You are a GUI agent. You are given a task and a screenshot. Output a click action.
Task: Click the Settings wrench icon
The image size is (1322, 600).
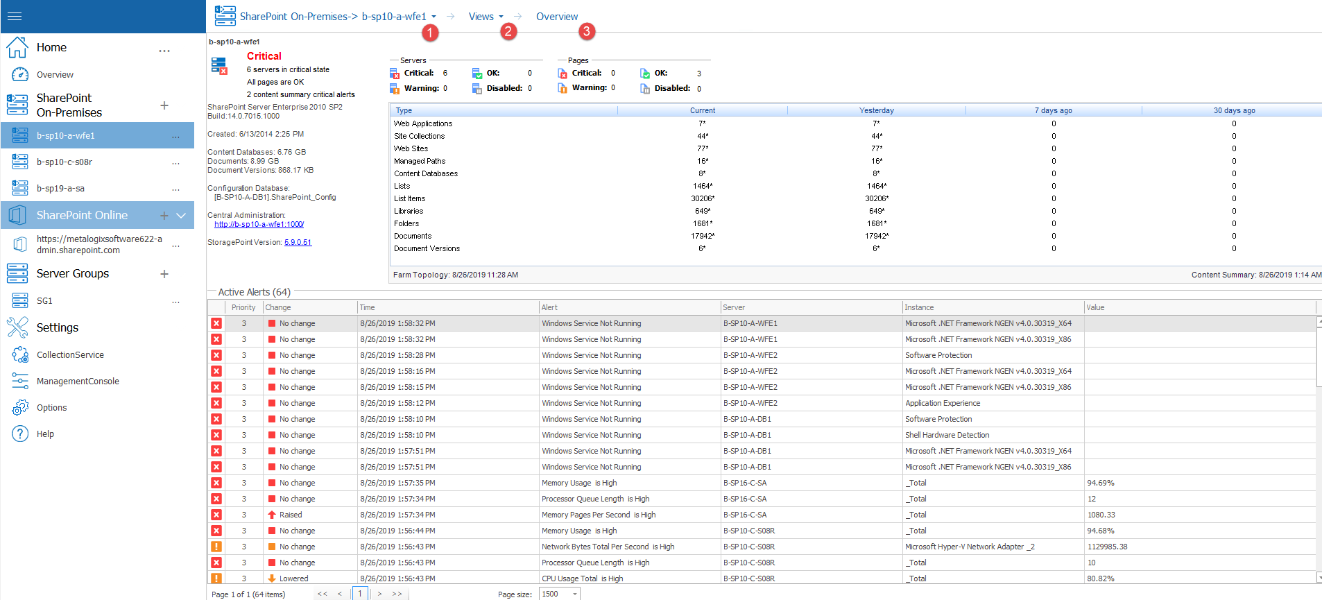(x=17, y=327)
